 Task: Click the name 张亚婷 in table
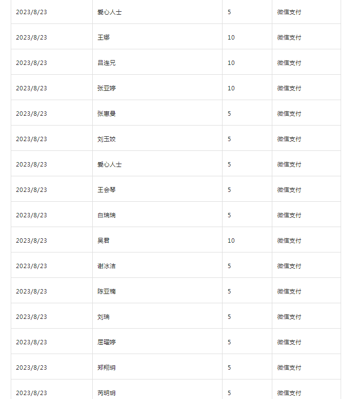(106, 88)
